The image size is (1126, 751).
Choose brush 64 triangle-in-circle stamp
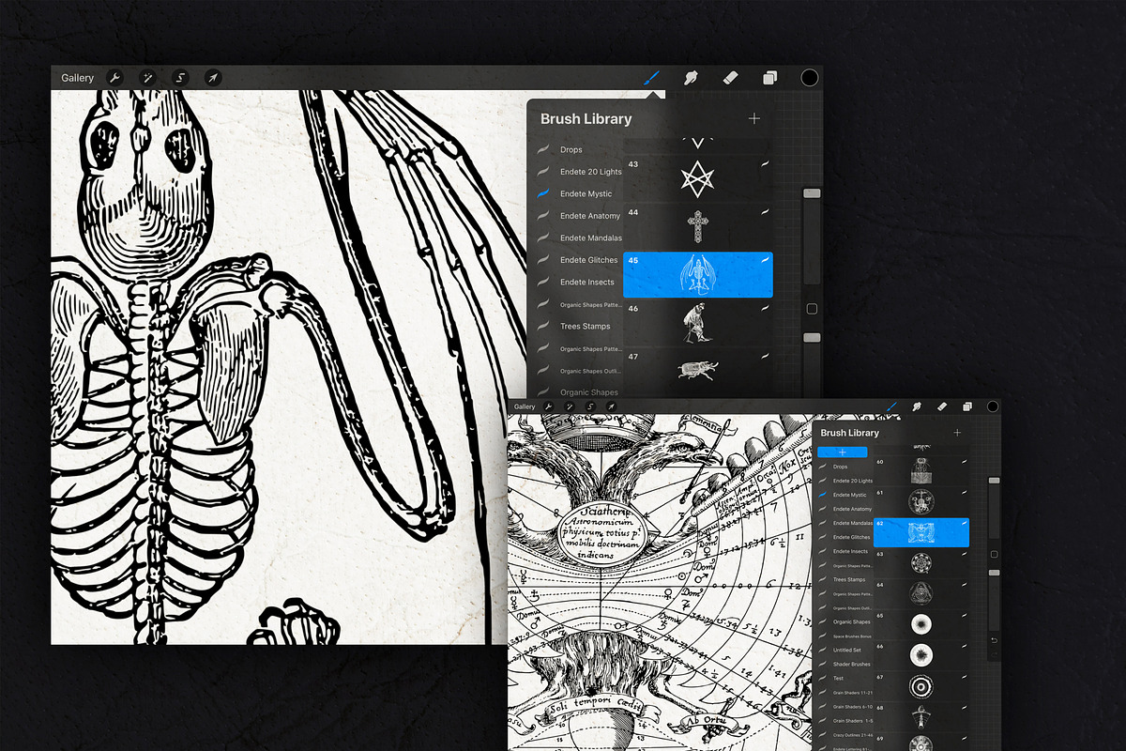pyautogui.click(x=921, y=593)
